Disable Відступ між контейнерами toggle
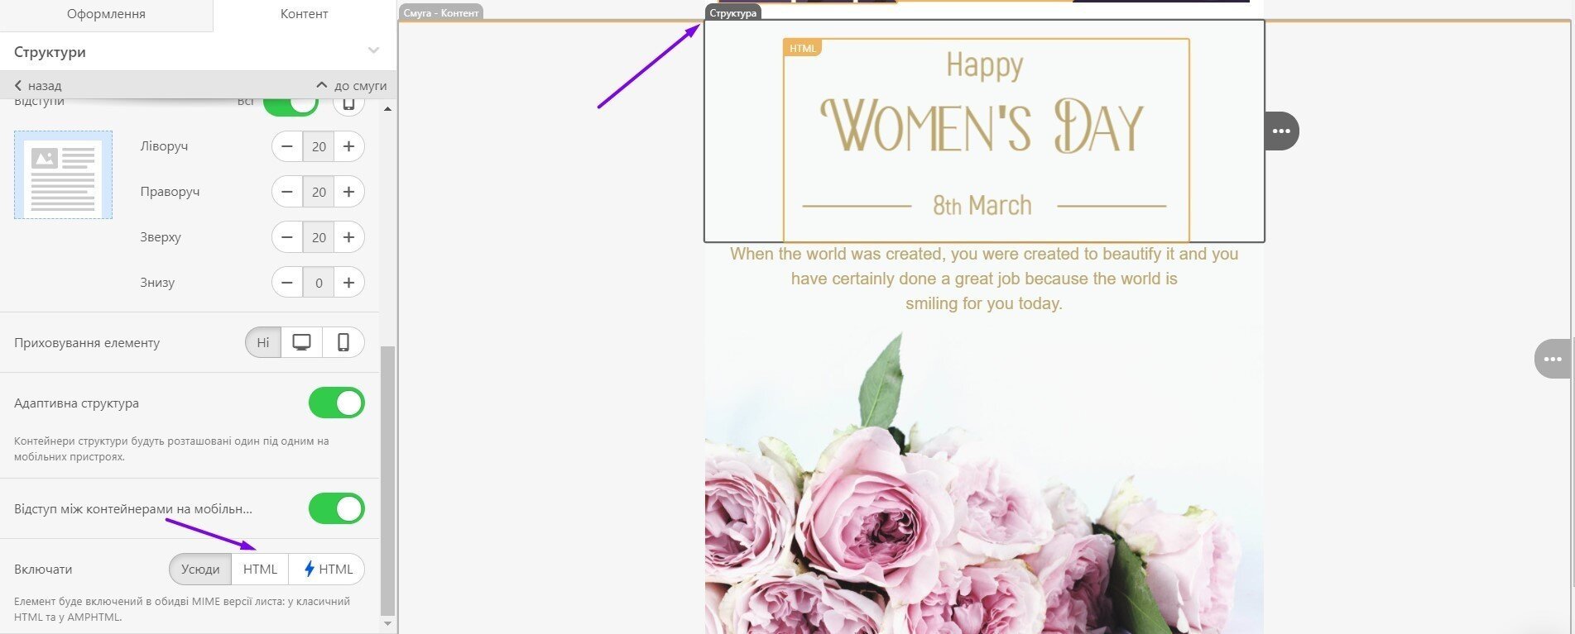Viewport: 1575px width, 634px height. click(x=336, y=508)
